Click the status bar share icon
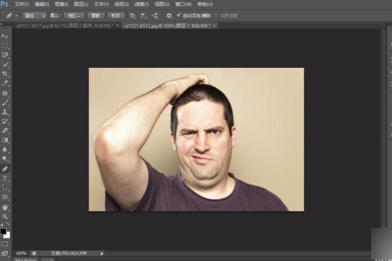 [34, 253]
